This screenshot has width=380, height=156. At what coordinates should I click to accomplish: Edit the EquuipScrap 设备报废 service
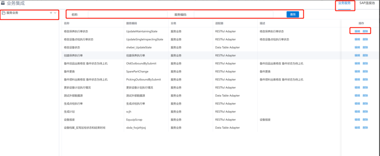click(357, 119)
